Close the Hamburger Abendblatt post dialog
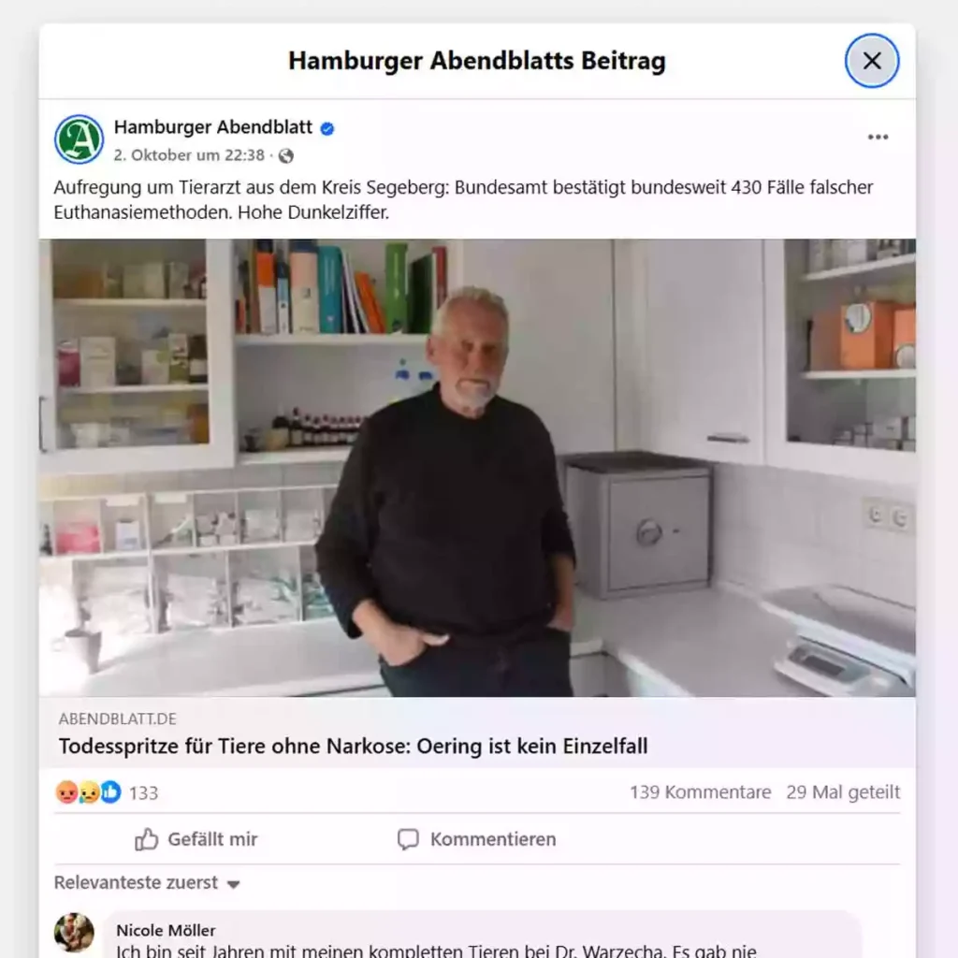Image resolution: width=958 pixels, height=958 pixels. point(872,61)
